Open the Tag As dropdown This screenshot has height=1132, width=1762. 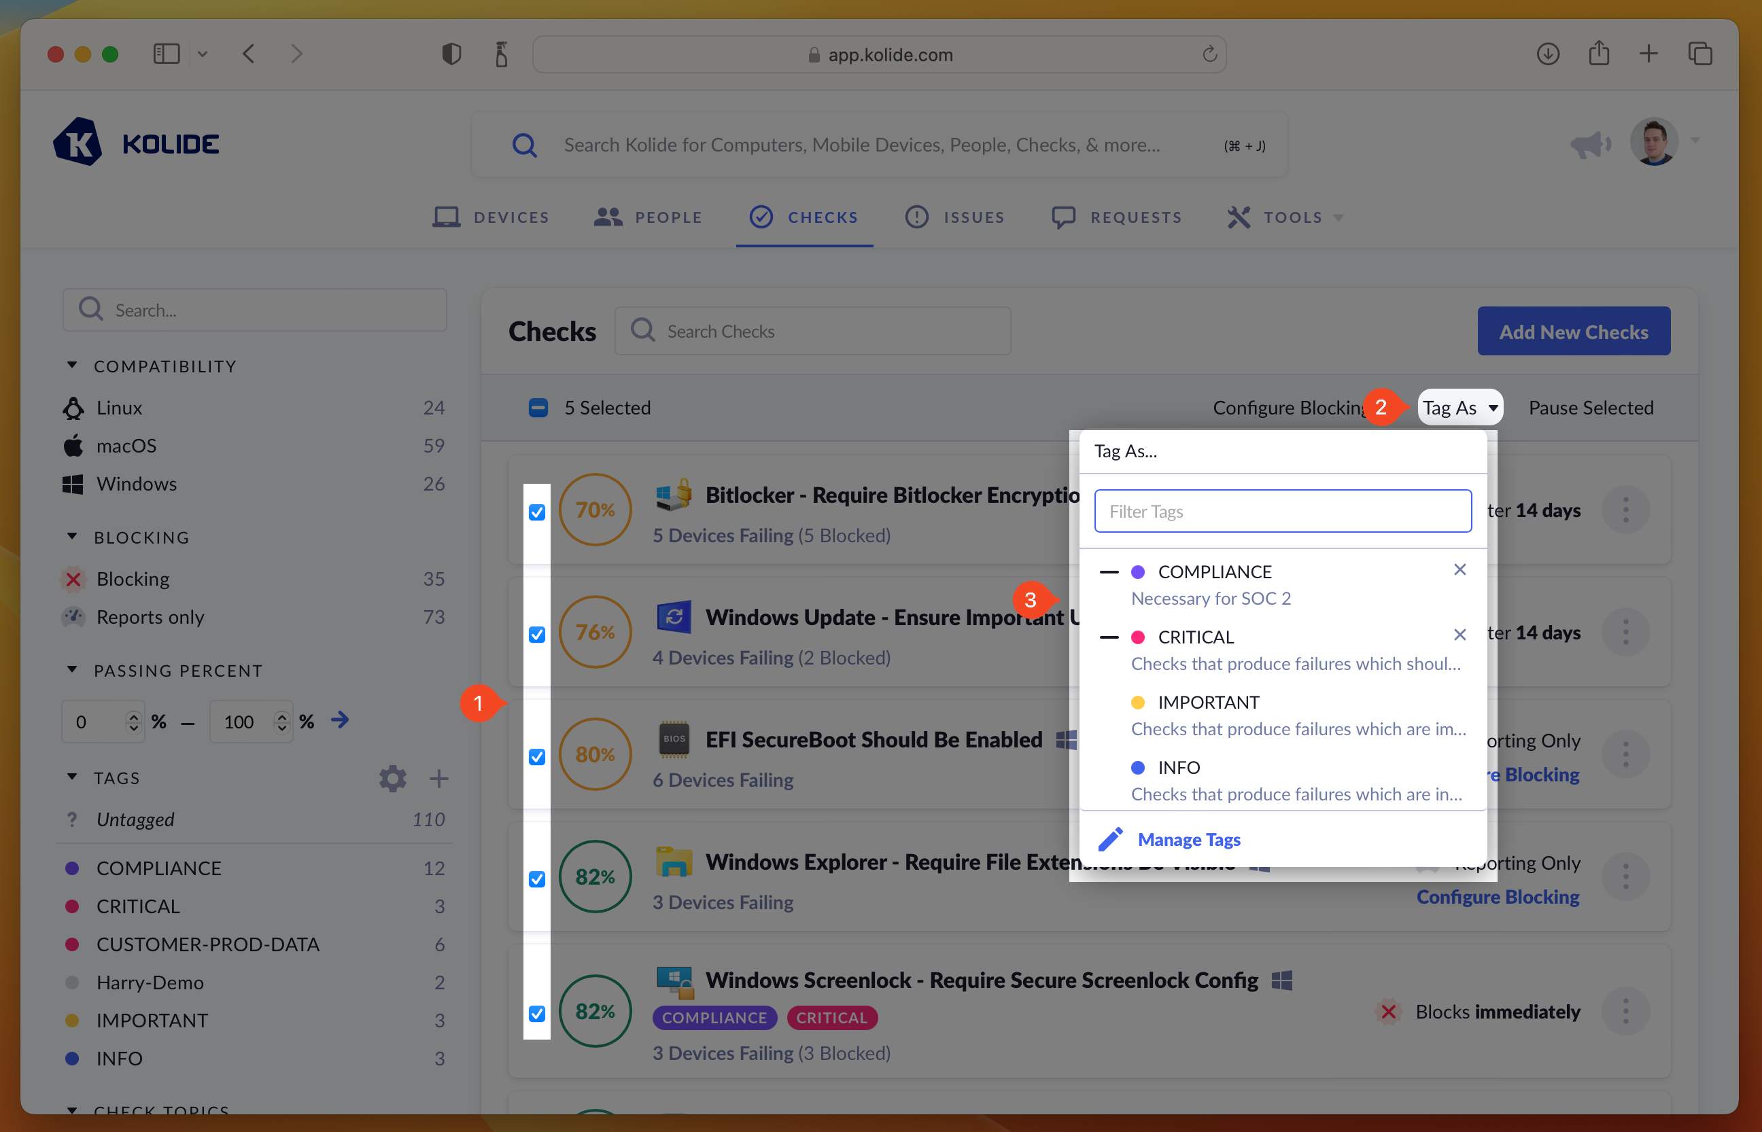click(x=1459, y=407)
